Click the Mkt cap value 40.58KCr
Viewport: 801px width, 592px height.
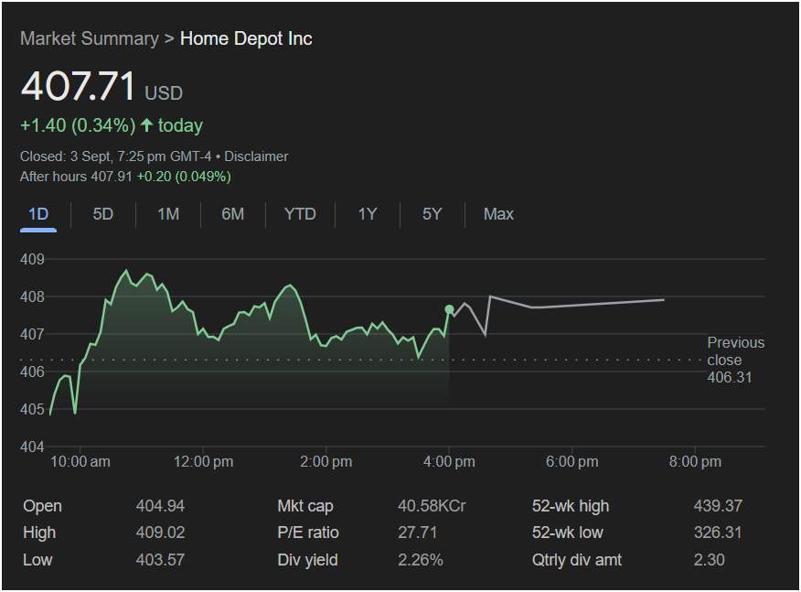pyautogui.click(x=432, y=506)
